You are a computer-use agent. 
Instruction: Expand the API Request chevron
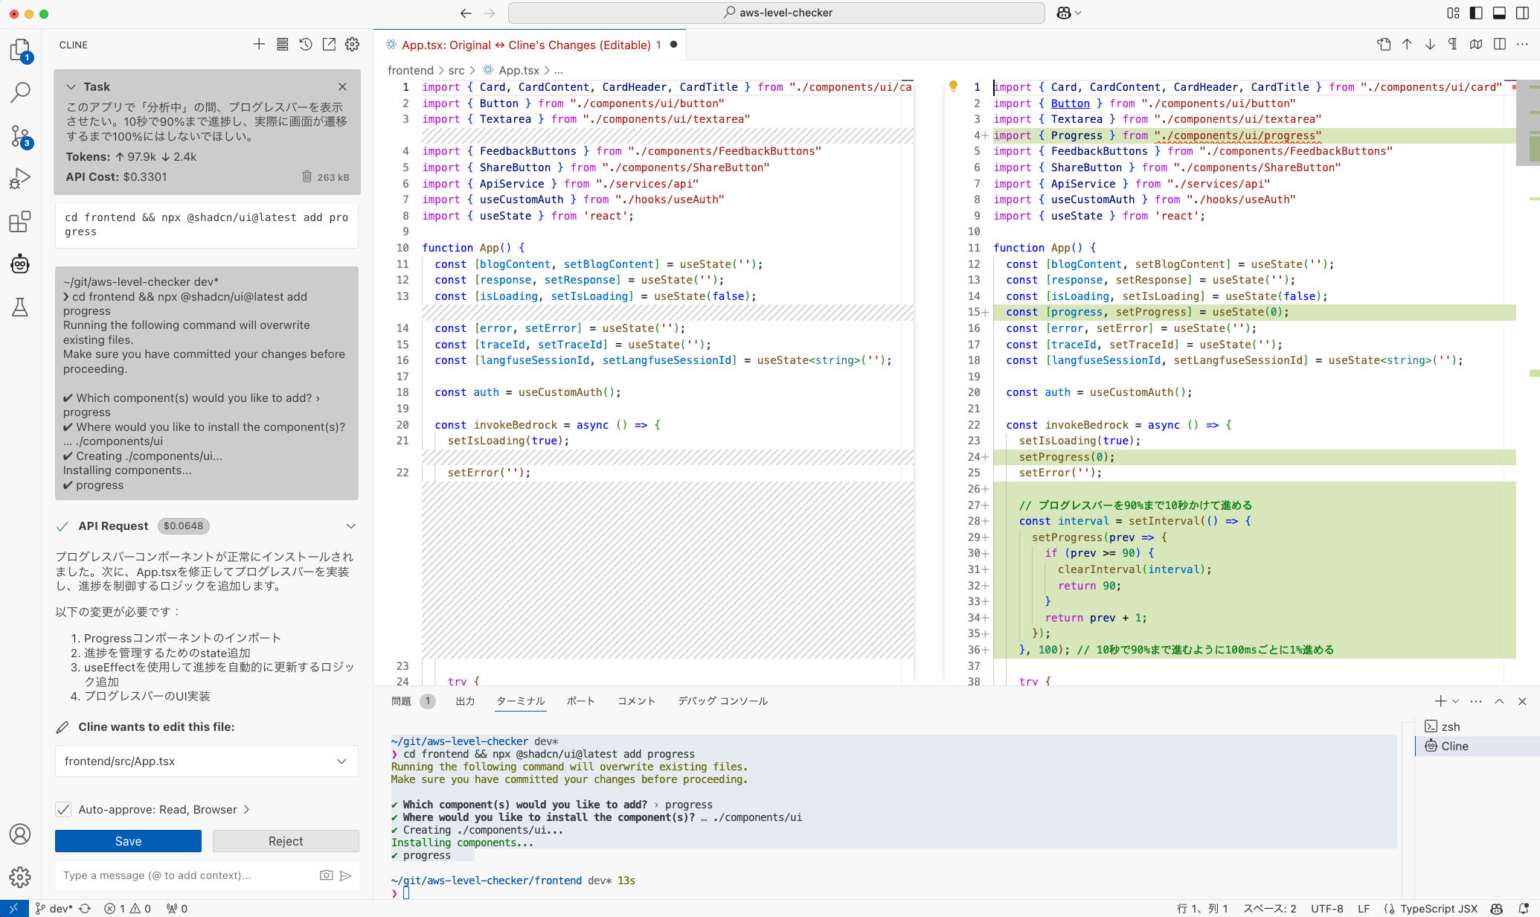[351, 526]
